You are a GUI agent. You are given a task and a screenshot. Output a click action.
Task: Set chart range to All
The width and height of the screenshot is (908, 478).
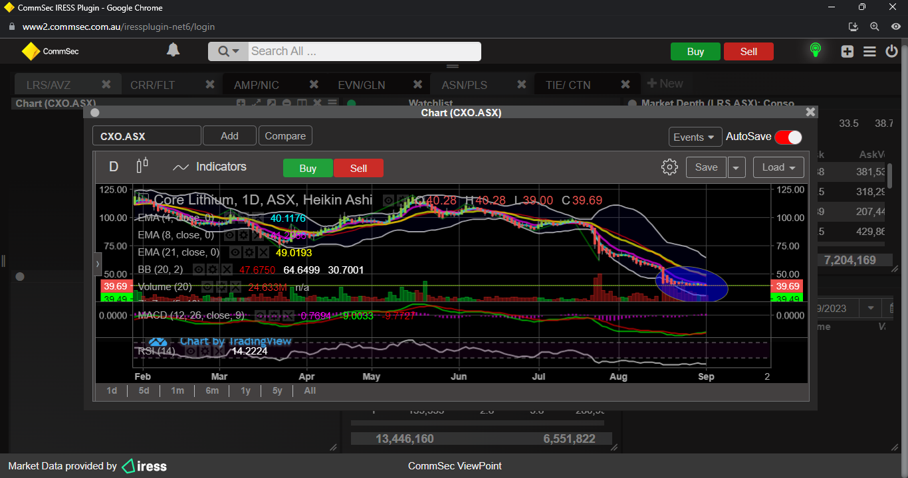click(x=310, y=390)
